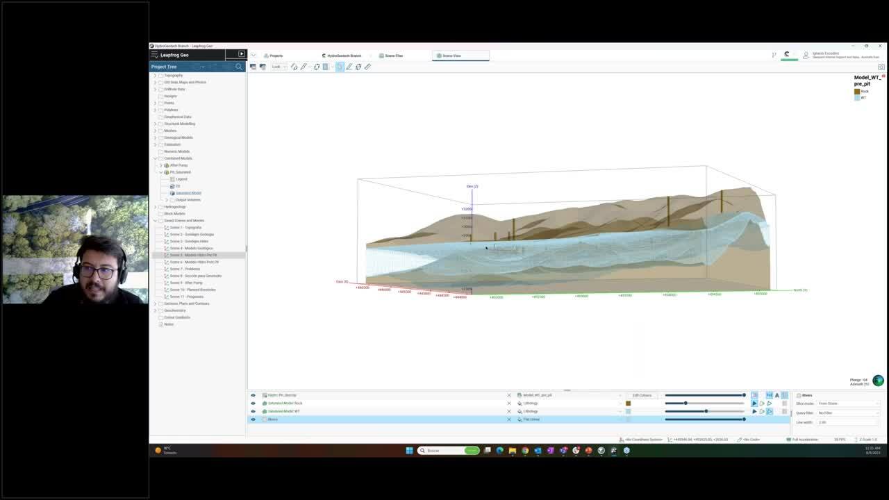Image resolution: width=889 pixels, height=500 pixels.
Task: Click the second screenshot icon in scene toolbar
Action: [263, 67]
